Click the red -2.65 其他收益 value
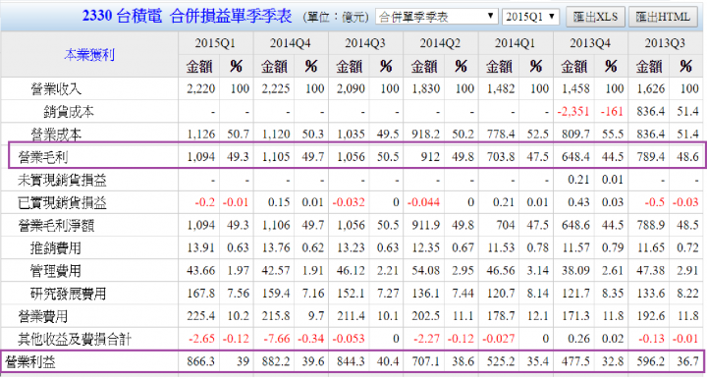The image size is (707, 379). coord(201,339)
